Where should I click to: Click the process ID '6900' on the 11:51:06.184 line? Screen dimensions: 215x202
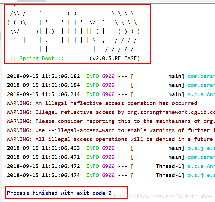108,85
